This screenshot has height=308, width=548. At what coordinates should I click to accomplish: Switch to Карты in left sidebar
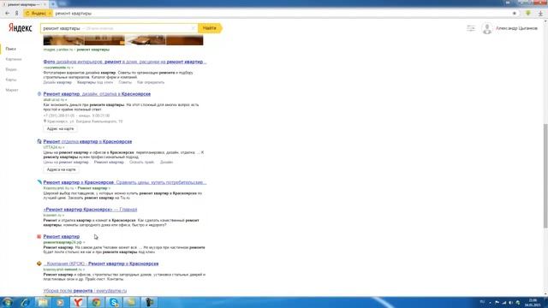point(11,80)
